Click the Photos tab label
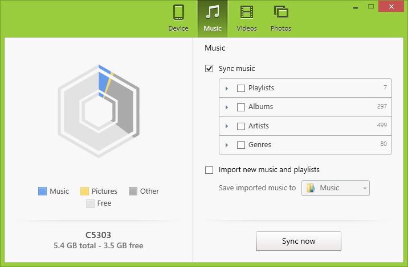408x267 pixels. pos(281,28)
